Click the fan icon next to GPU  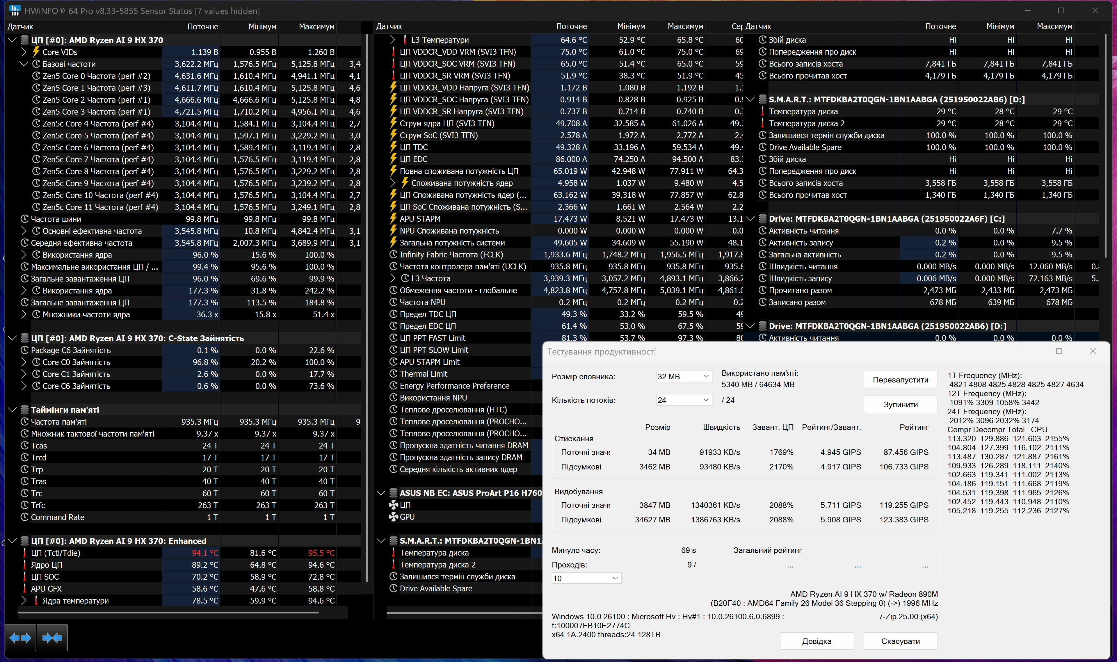(393, 517)
